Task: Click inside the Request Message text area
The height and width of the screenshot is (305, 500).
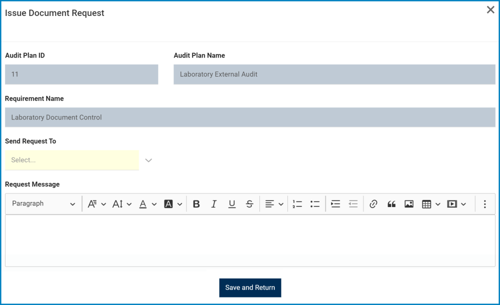Action: coord(250,240)
